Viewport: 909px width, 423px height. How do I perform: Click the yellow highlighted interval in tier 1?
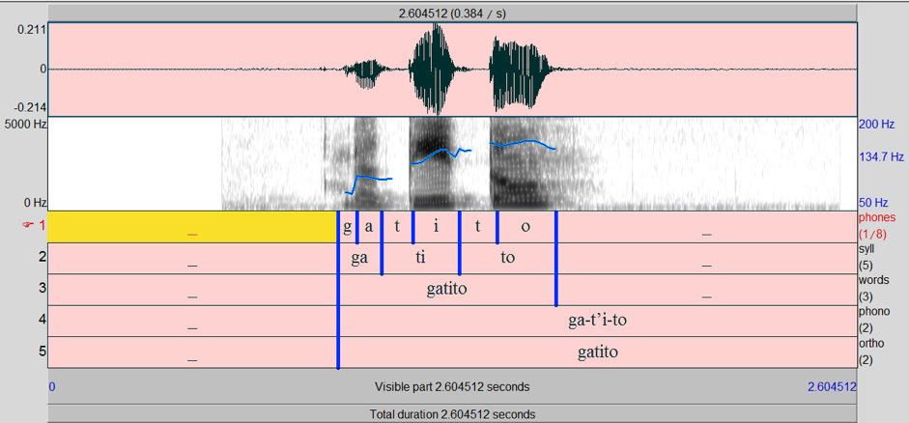point(192,227)
